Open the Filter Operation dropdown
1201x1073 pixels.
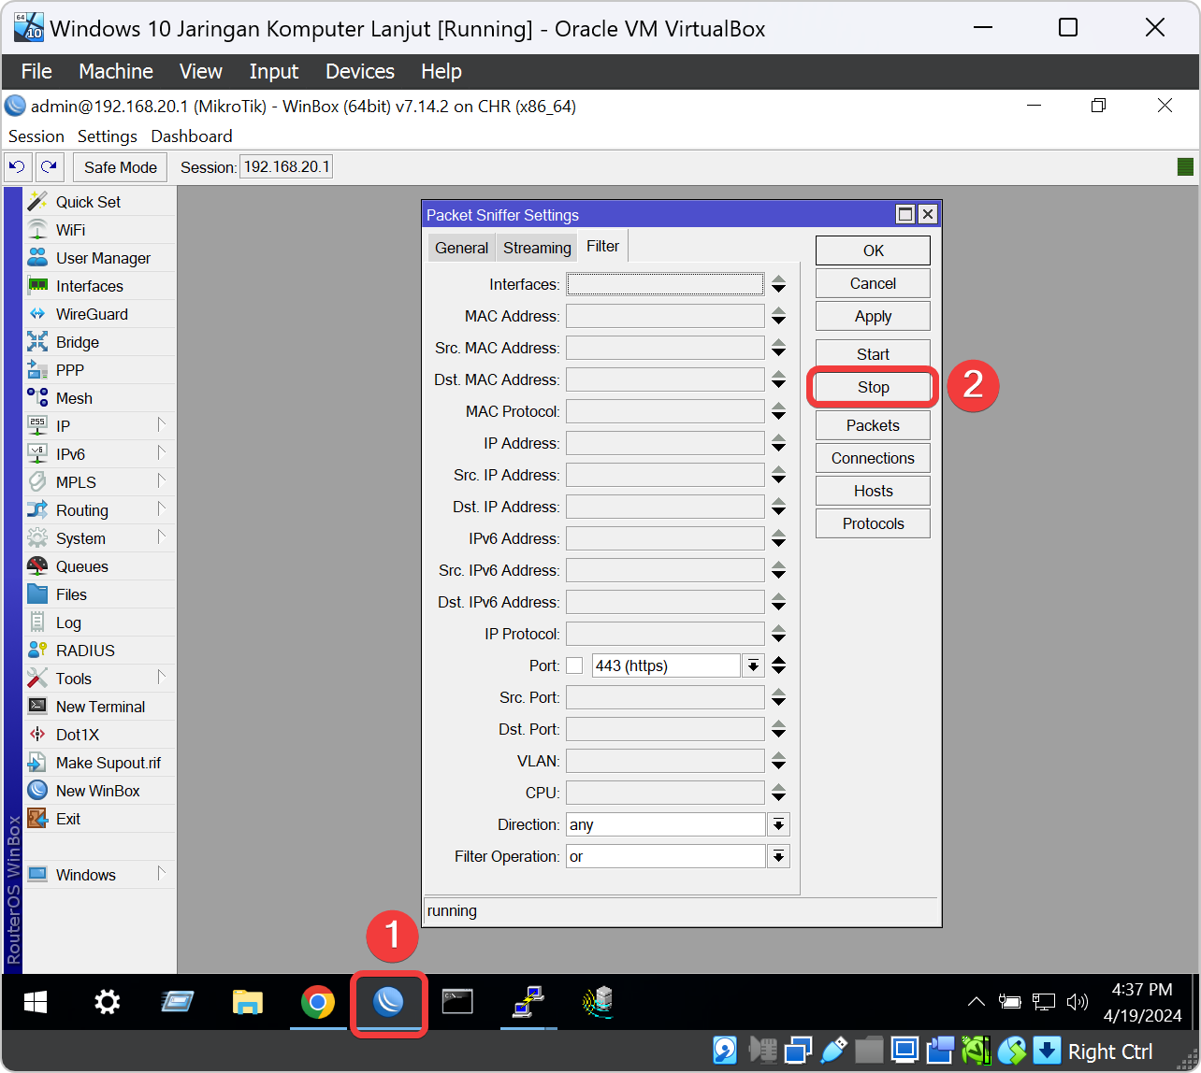pos(778,856)
